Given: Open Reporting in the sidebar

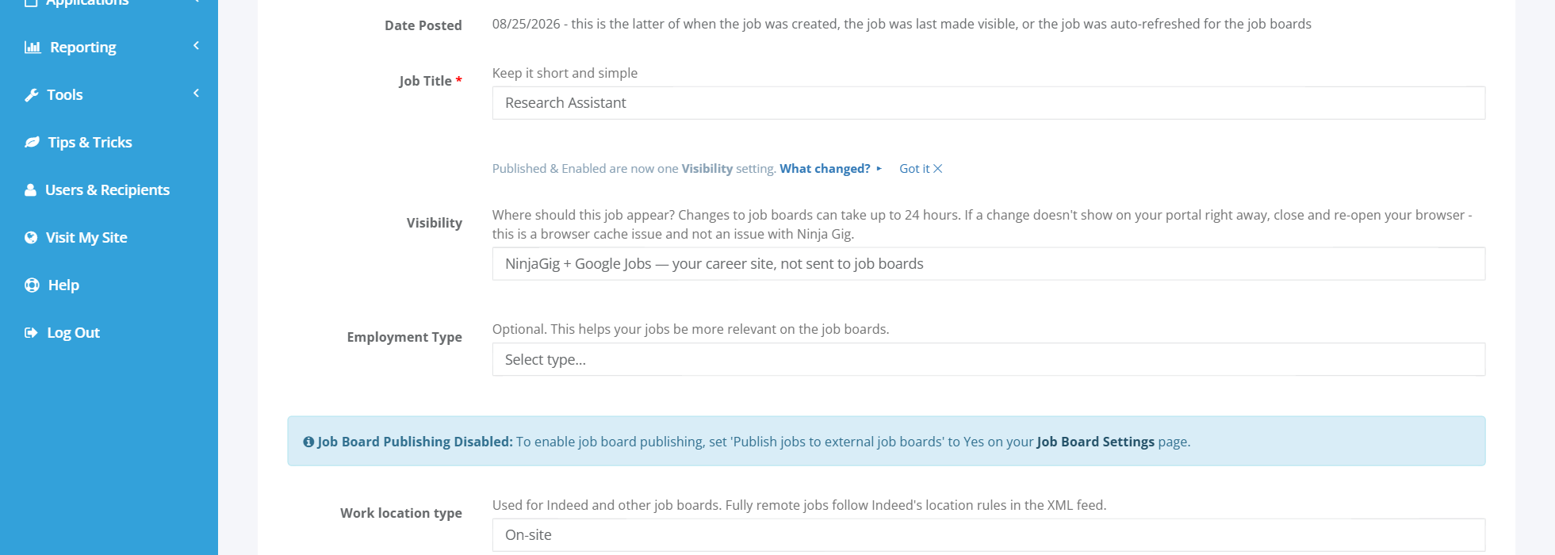Looking at the screenshot, I should tap(83, 48).
